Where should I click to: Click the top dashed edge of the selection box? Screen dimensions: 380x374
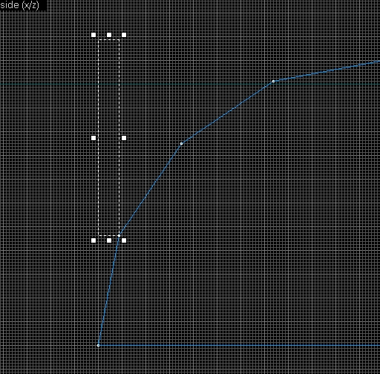coord(109,39)
